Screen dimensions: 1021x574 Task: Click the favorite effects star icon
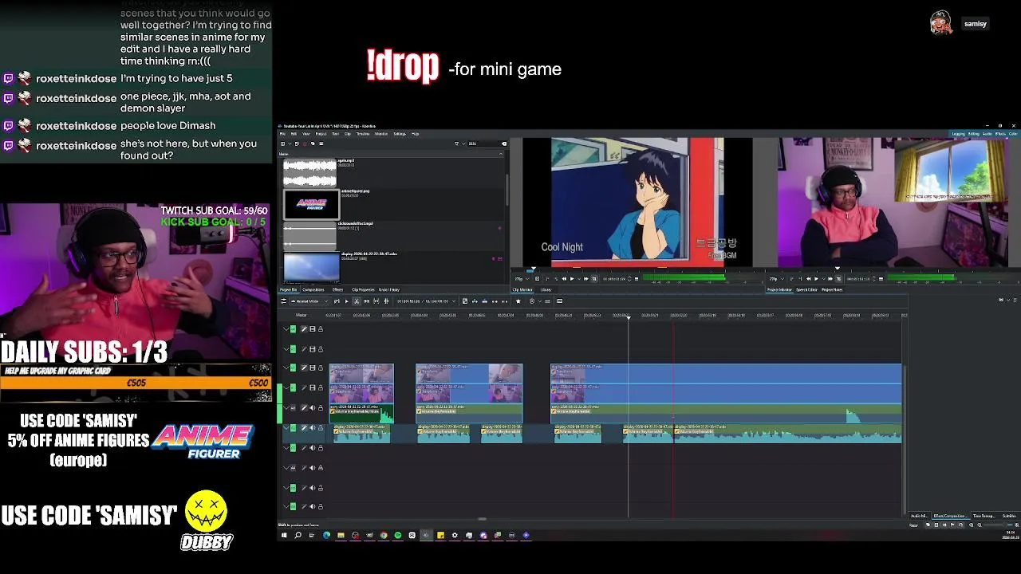[518, 301]
